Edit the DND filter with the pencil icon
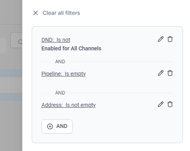This screenshot has width=190, height=151. point(161,39)
